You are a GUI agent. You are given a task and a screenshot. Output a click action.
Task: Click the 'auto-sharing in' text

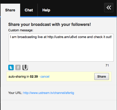point(19,77)
